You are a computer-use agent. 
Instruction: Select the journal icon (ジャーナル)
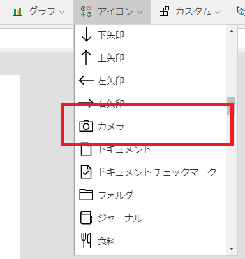click(x=150, y=218)
